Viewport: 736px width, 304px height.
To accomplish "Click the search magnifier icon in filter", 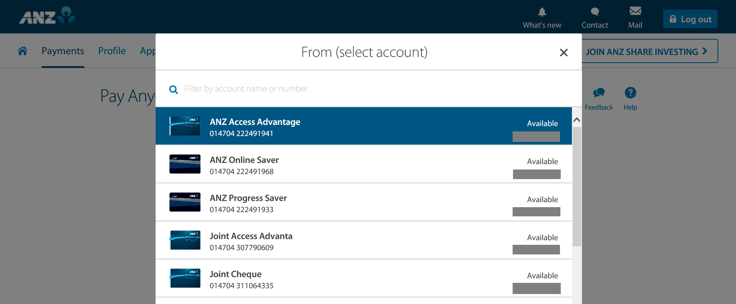I will point(174,90).
